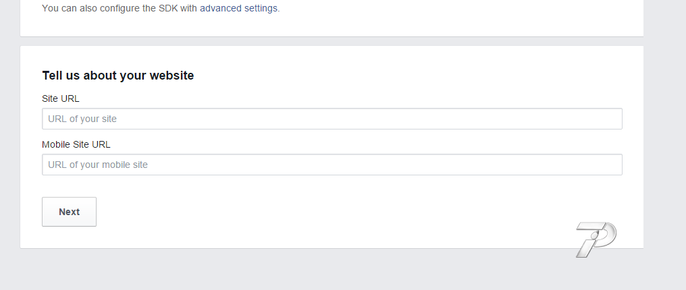686x290 pixels.
Task: Click the 7P watermark logo
Action: [596, 239]
